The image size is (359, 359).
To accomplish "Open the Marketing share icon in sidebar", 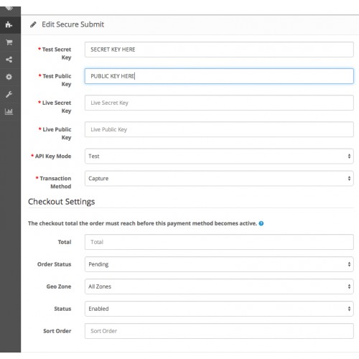I will [x=9, y=60].
